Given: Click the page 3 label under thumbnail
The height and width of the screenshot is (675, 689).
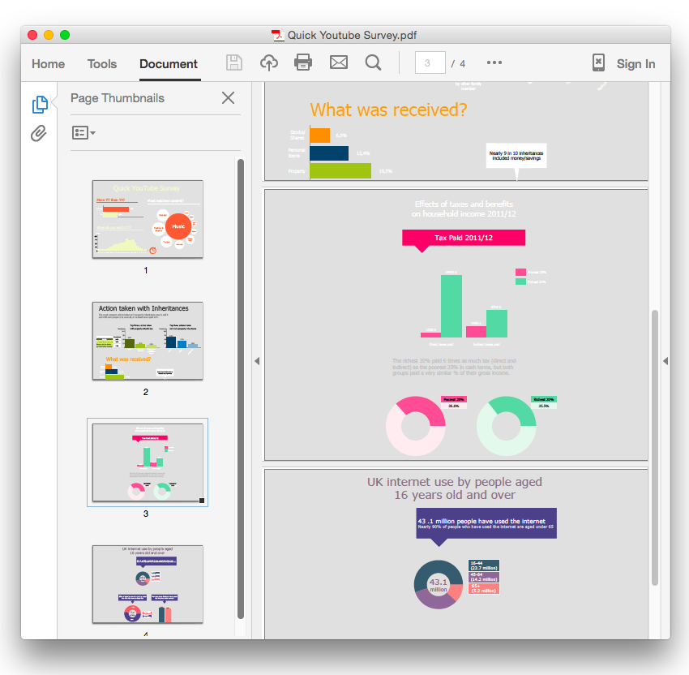Looking at the screenshot, I should point(145,514).
